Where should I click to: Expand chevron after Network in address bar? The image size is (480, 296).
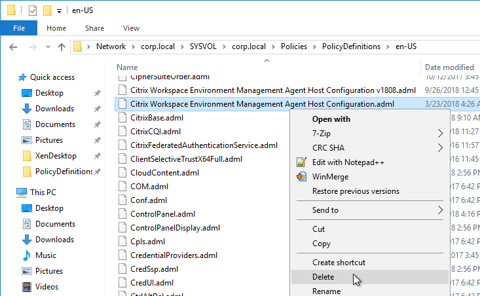coord(133,47)
